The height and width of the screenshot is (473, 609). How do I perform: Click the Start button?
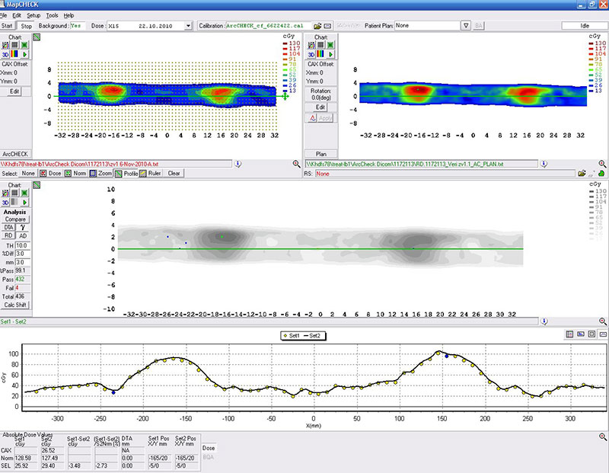[7, 26]
